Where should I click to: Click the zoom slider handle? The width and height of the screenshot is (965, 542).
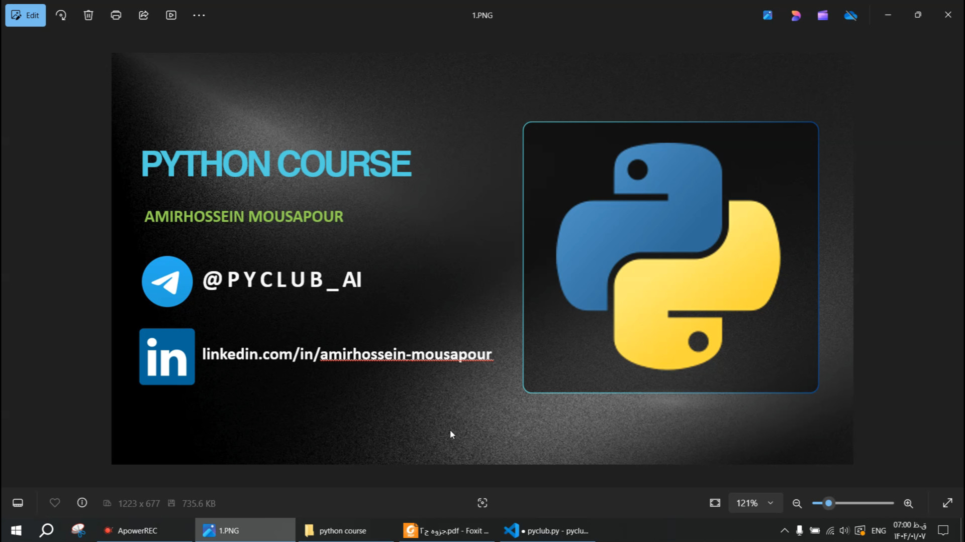(829, 503)
